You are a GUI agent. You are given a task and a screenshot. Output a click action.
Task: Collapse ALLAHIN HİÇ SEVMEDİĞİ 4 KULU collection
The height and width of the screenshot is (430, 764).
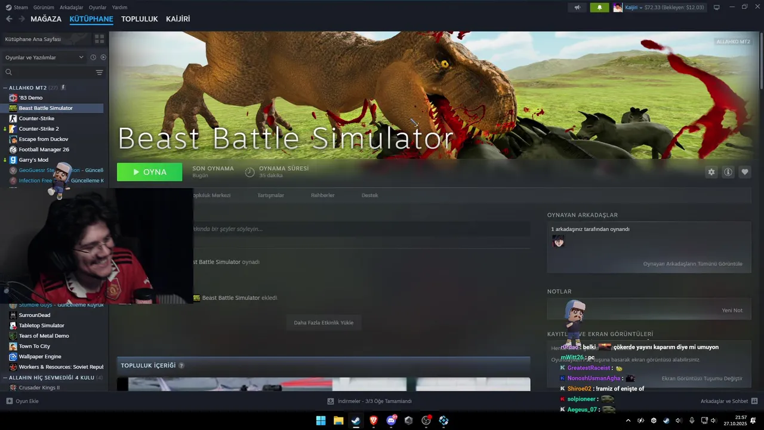click(5, 377)
